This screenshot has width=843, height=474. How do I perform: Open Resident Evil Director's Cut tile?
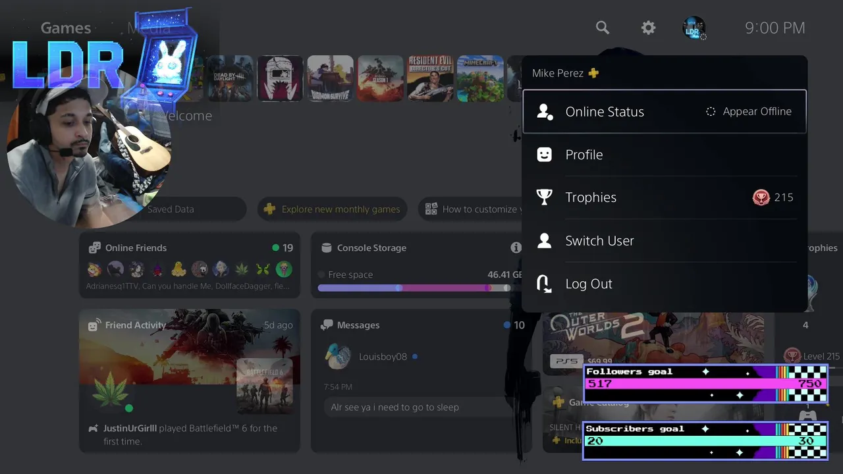tap(431, 78)
